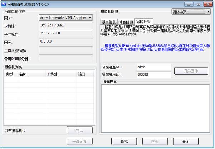Sort camera list by 类型 column
The width and height of the screenshot is (215, 149).
(x=11, y=74)
